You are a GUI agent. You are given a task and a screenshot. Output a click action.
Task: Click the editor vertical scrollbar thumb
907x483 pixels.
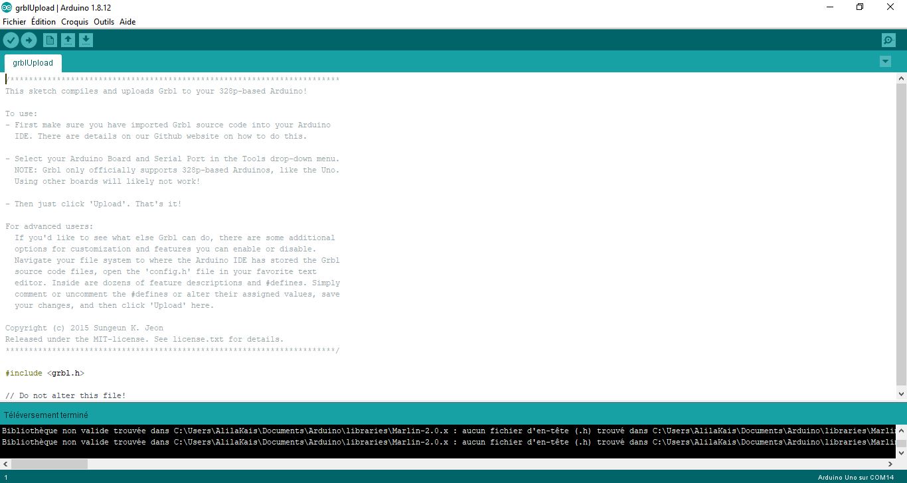coord(901,234)
